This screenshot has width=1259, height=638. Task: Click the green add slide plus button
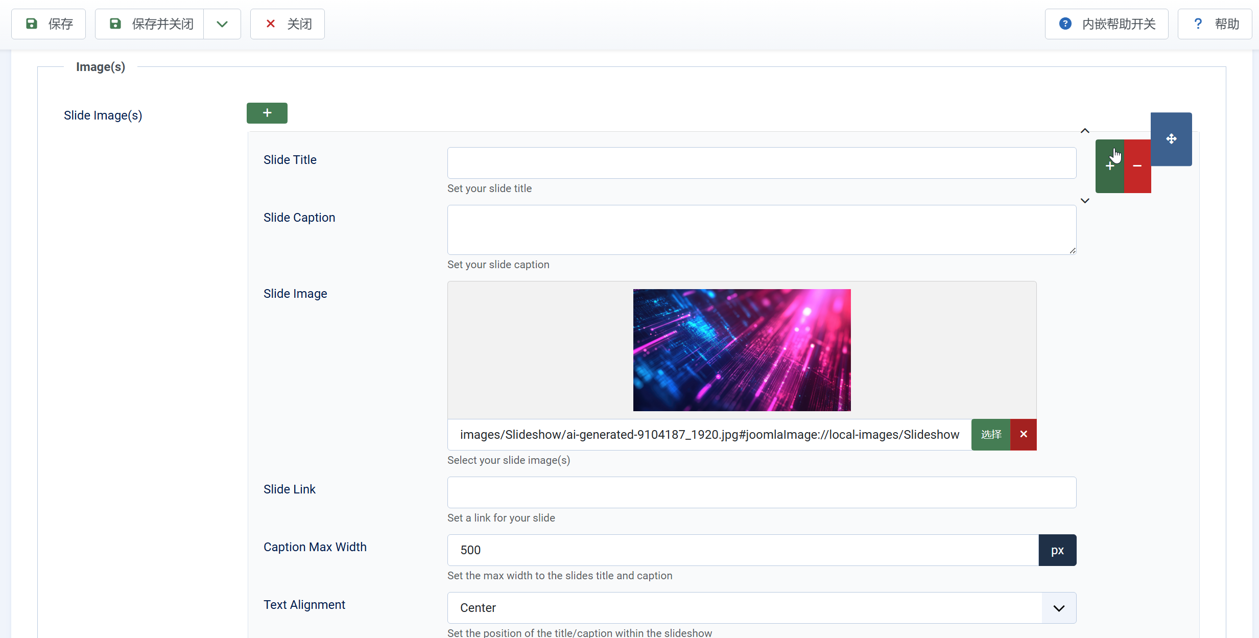(267, 113)
